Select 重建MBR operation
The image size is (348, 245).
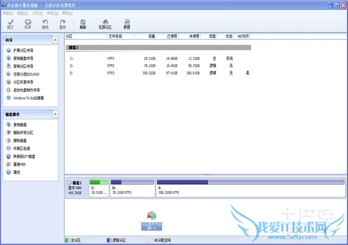16,164
